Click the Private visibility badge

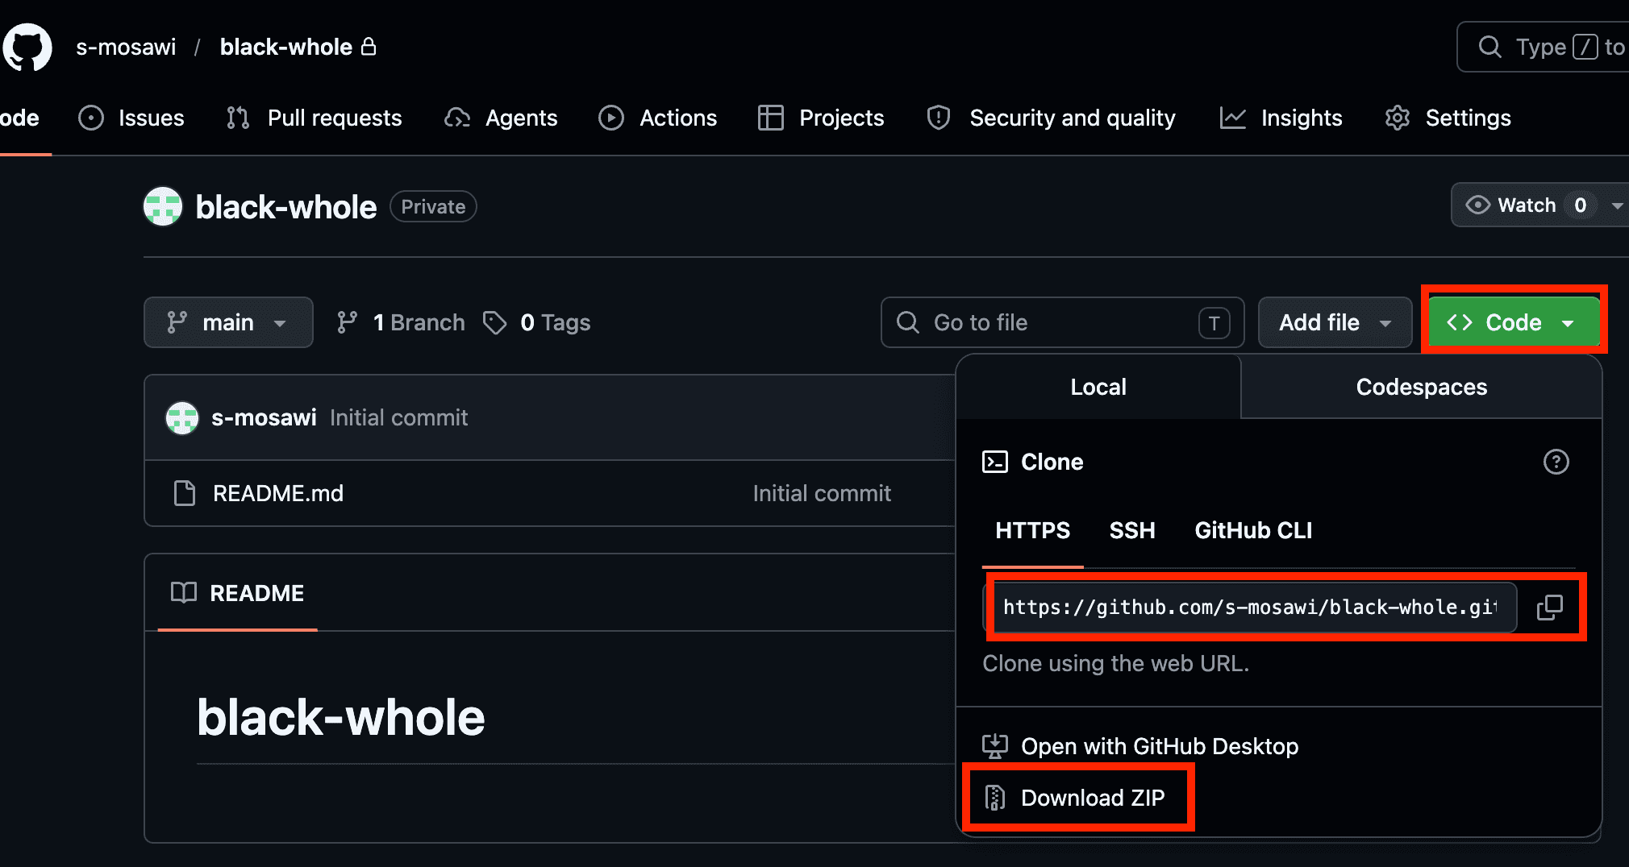coord(433,207)
